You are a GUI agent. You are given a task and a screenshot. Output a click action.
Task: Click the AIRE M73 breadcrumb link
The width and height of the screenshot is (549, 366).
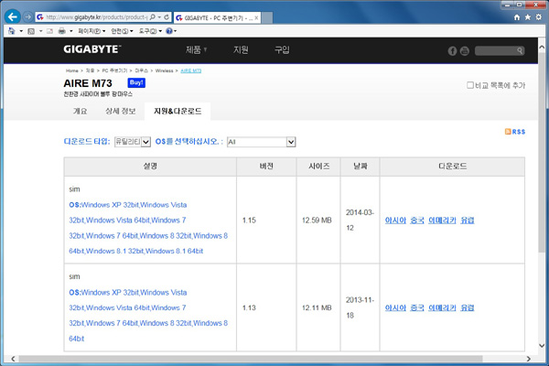(x=191, y=70)
